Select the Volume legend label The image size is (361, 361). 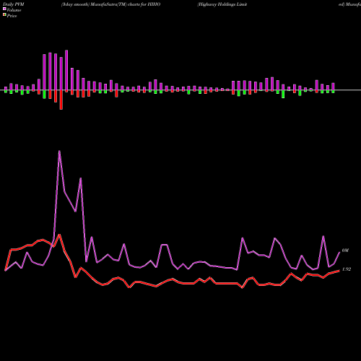[x=14, y=10]
